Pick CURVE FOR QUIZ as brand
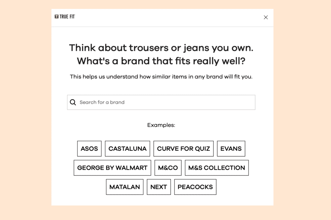 pyautogui.click(x=183, y=148)
